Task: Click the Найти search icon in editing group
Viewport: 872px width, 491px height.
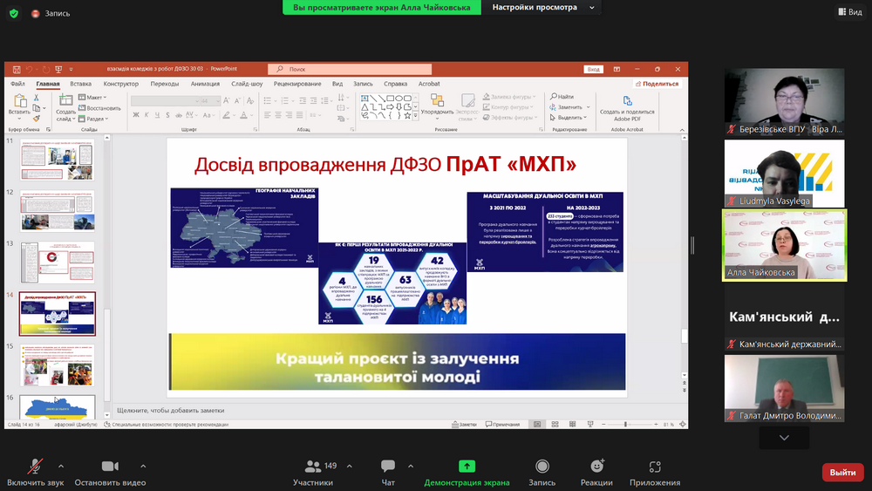Action: pyautogui.click(x=554, y=96)
